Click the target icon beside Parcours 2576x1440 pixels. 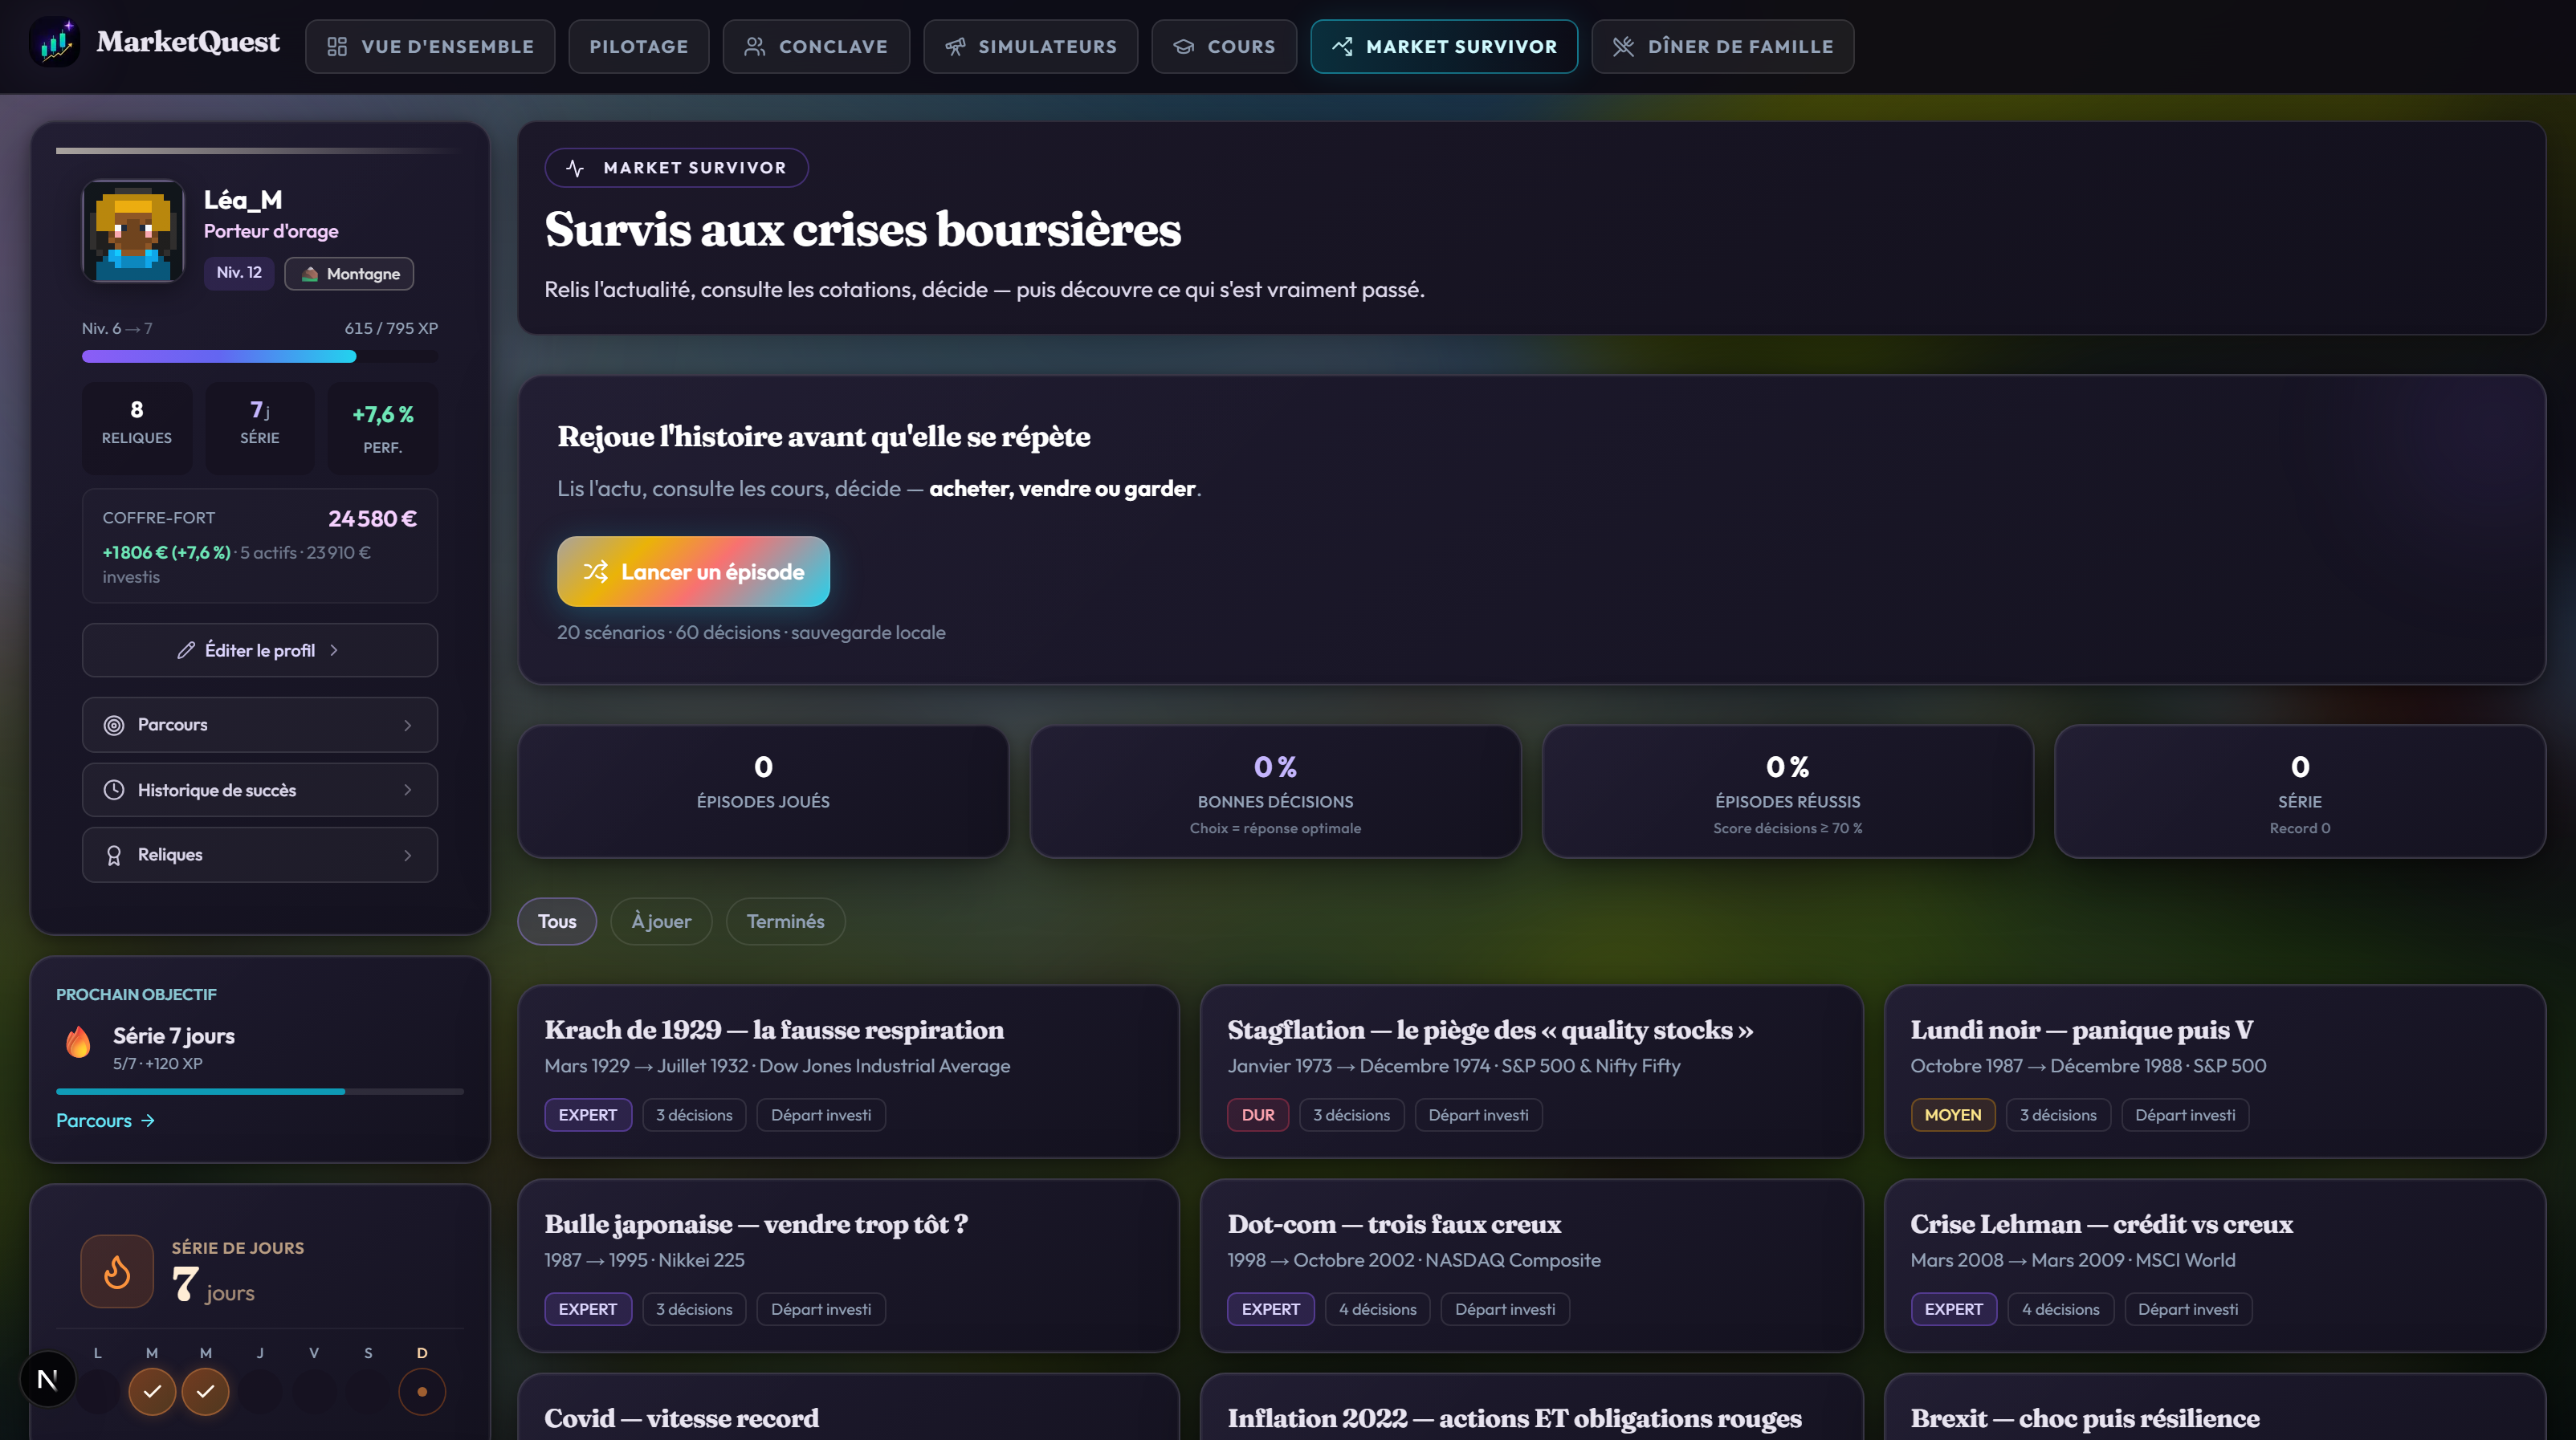114,726
